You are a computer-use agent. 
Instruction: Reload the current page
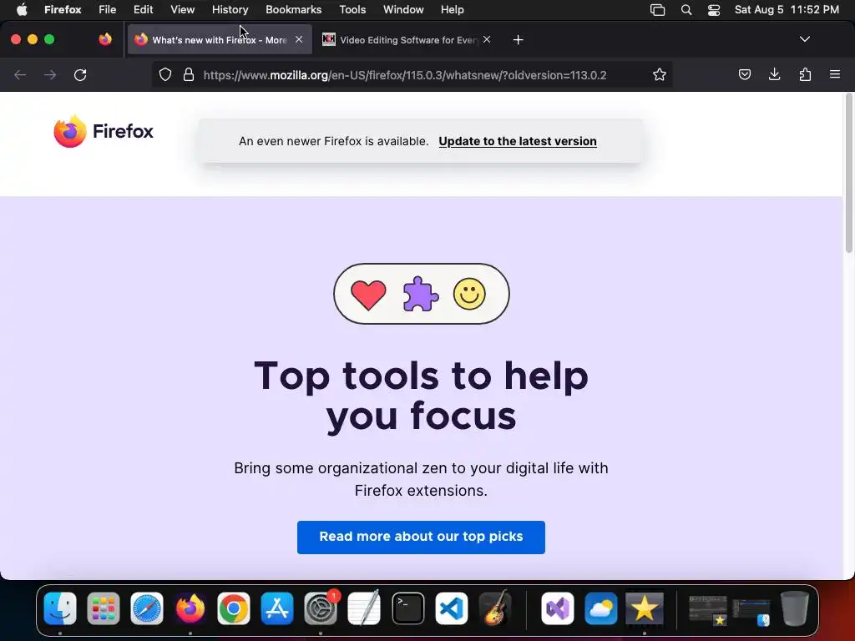[80, 74]
